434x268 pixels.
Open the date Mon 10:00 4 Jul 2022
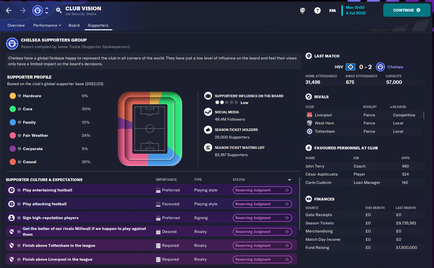(355, 10)
